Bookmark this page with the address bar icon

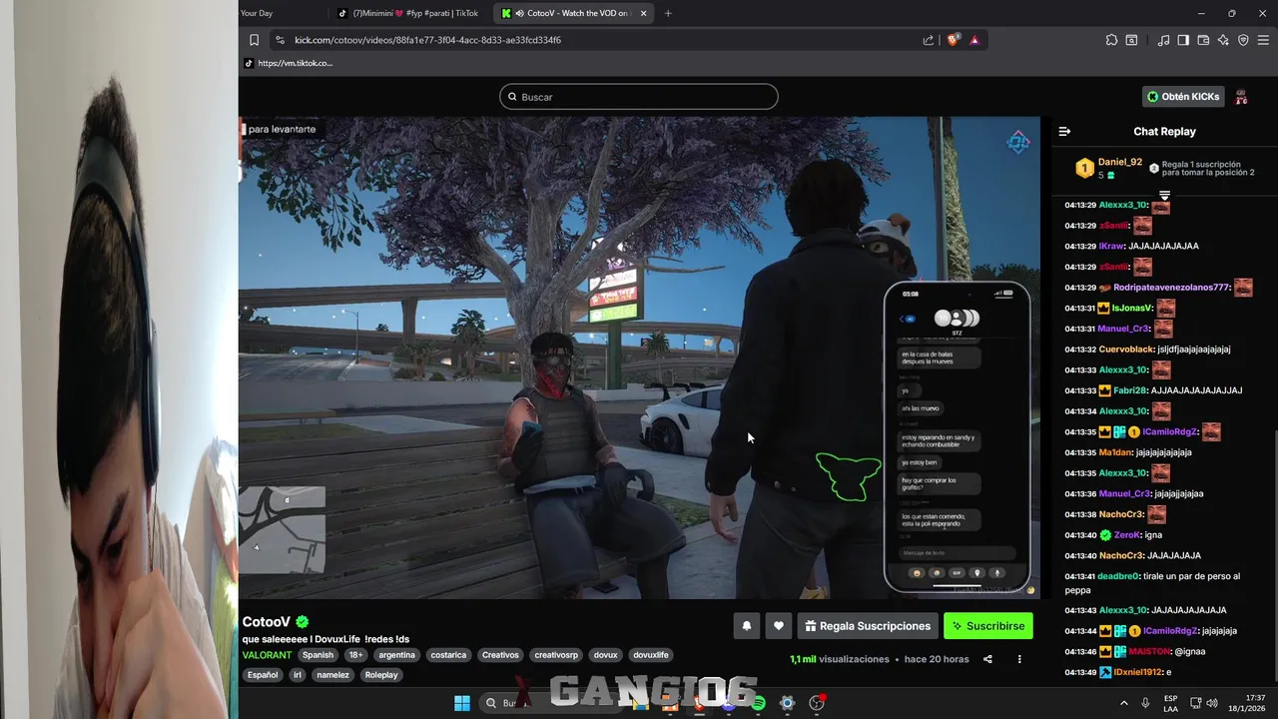254,40
